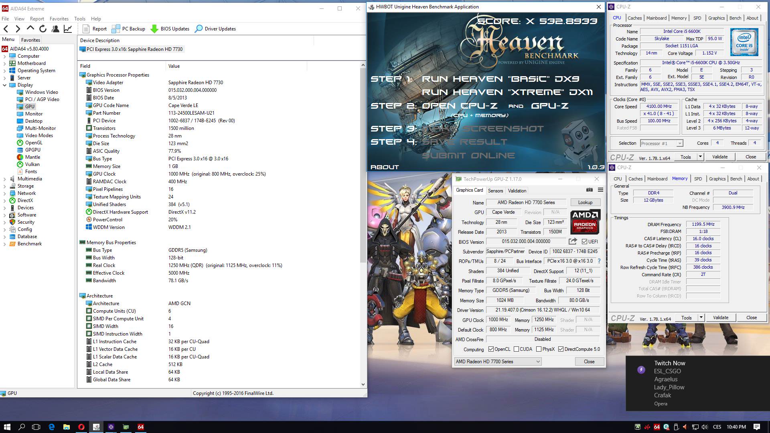Click the AIDA64 up-level arrow icon
The image size is (770, 433).
30,28
